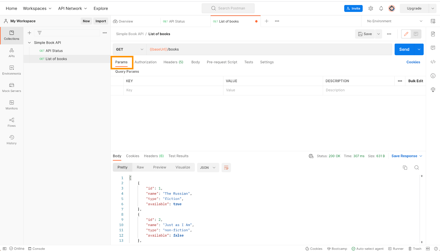440x251 pixels.
Task: Toggle the sidebar from status bar
Action: pyautogui.click(x=4, y=248)
